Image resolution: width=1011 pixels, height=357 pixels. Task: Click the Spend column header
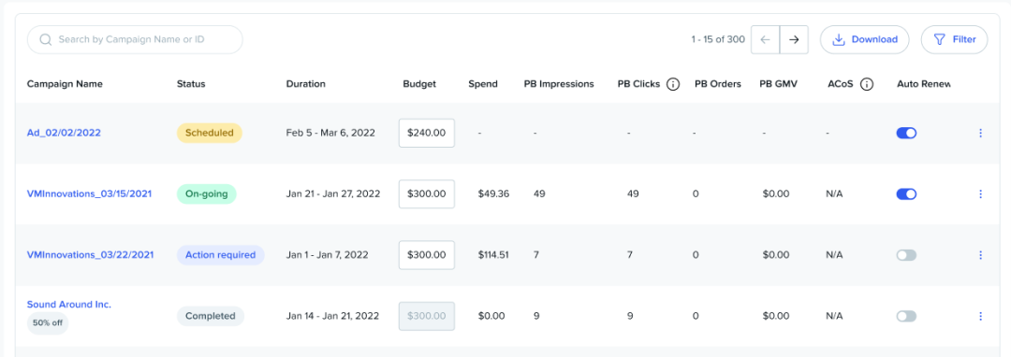pyautogui.click(x=483, y=84)
